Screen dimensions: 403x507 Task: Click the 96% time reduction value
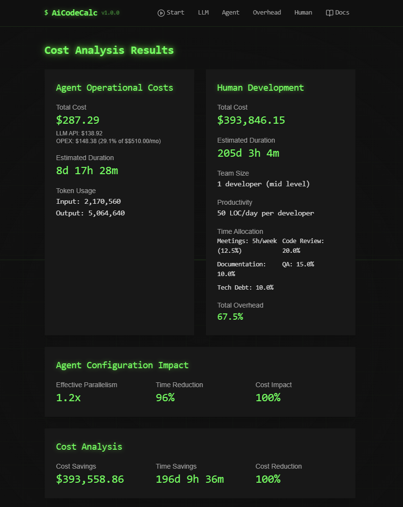coord(165,397)
